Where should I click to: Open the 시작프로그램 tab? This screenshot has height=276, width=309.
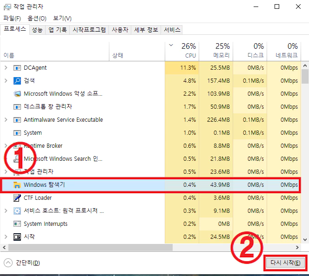coord(89,30)
